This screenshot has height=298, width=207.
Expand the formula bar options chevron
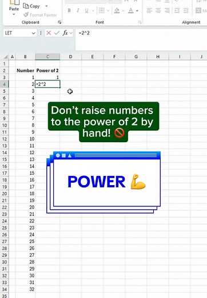click(71, 33)
